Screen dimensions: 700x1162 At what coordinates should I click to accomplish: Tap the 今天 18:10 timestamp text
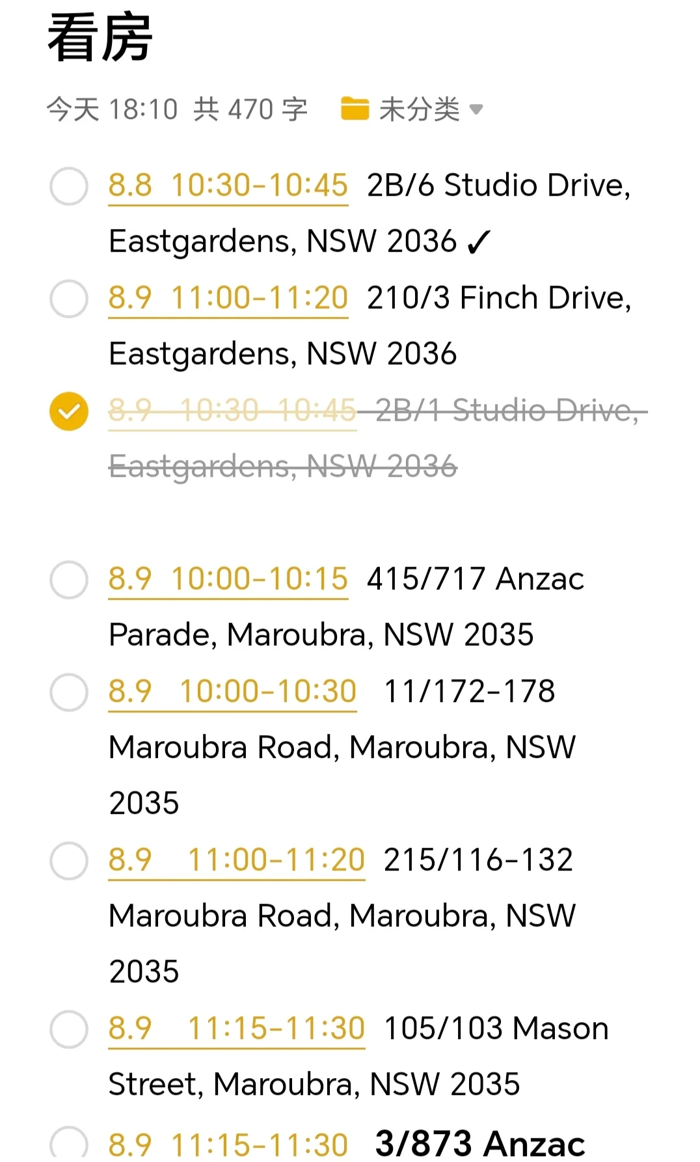pyautogui.click(x=112, y=109)
